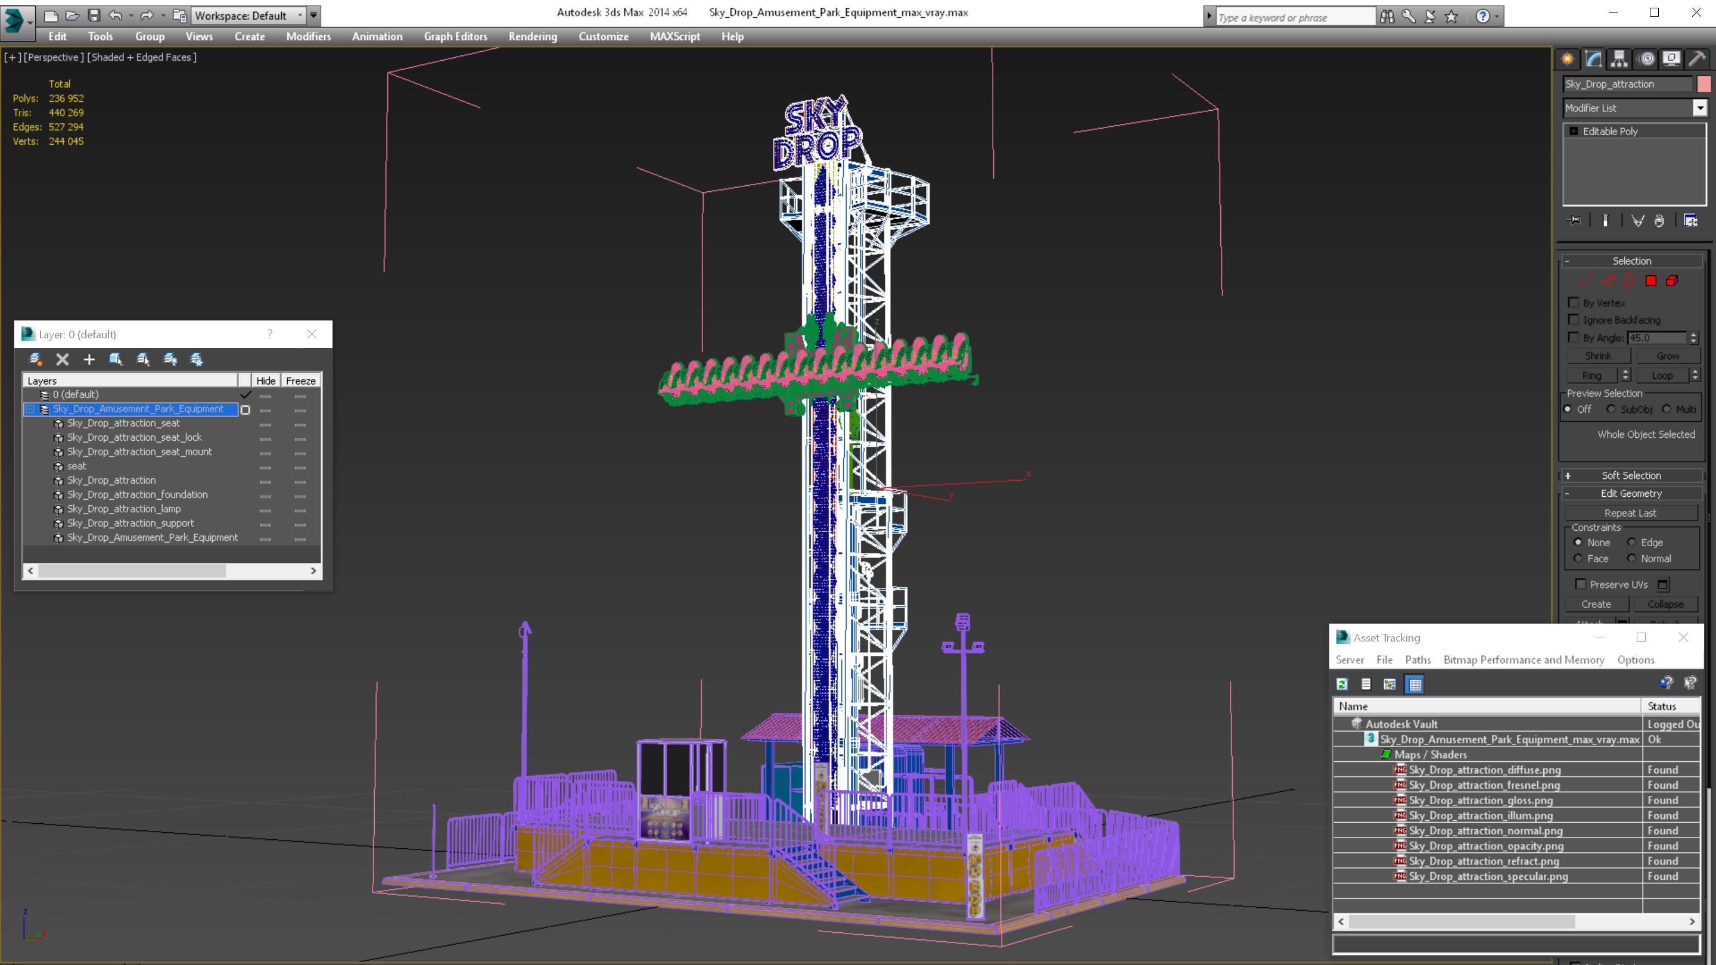This screenshot has width=1716, height=965.
Task: Select Polygon sub-object level icon
Action: (1650, 281)
